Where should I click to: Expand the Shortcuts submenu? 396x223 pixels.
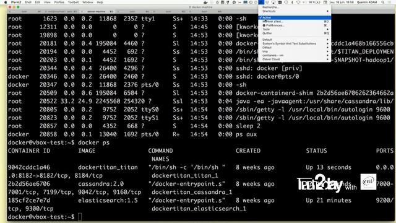[x=295, y=11]
